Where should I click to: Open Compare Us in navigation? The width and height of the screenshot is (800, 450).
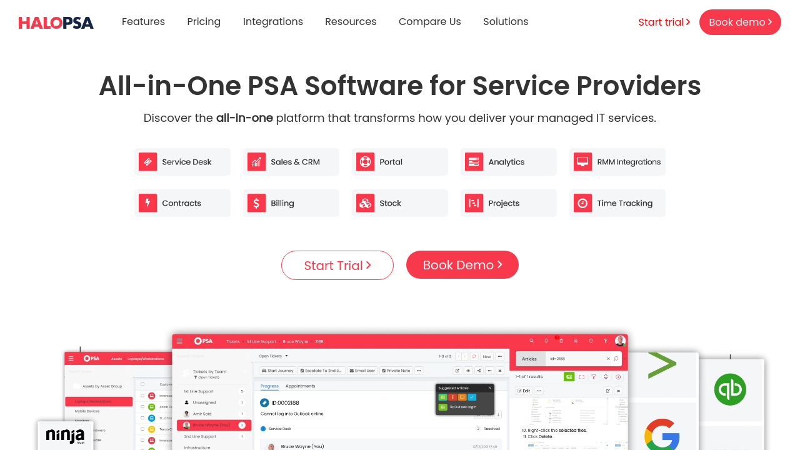coord(430,22)
